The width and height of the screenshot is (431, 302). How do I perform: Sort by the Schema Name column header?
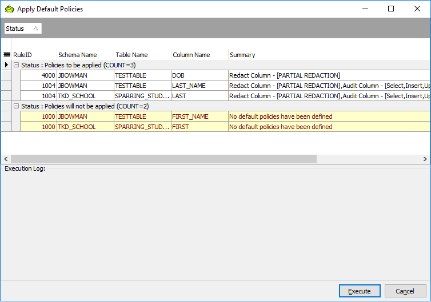coord(85,55)
